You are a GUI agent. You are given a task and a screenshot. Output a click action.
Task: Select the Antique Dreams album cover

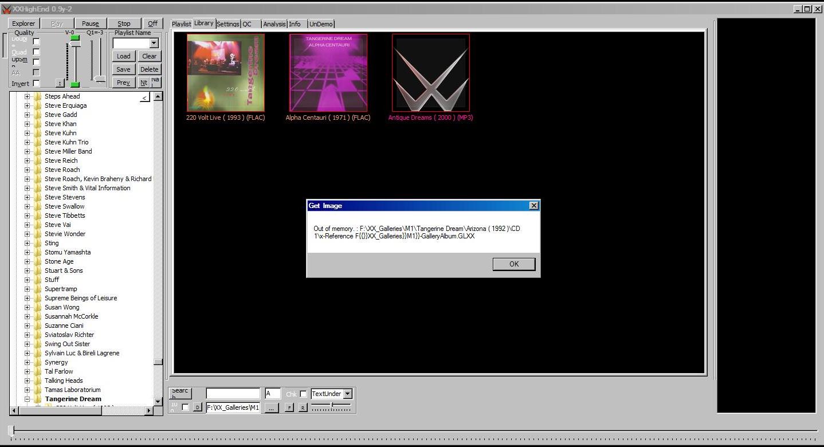[431, 73]
